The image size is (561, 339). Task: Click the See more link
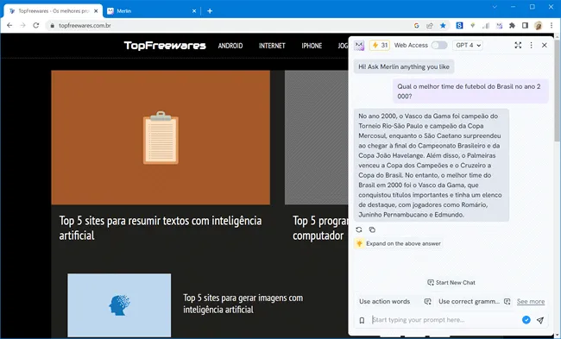[x=531, y=301]
